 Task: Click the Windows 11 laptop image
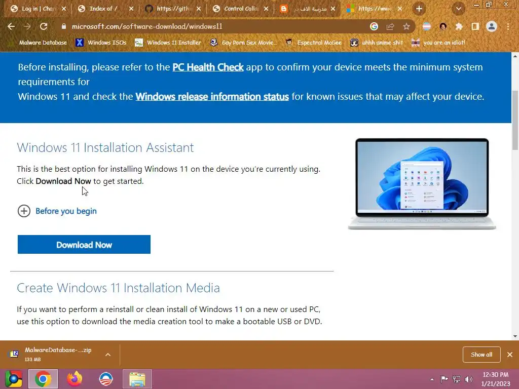(x=422, y=183)
